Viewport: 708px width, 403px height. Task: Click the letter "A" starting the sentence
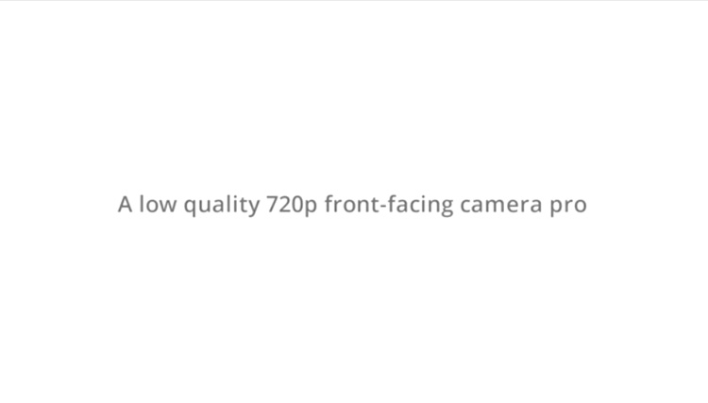coord(126,204)
